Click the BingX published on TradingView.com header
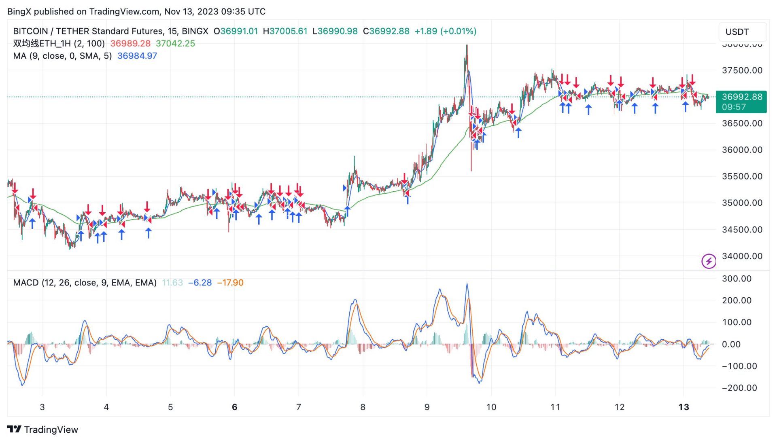777x442 pixels. pyautogui.click(x=136, y=11)
